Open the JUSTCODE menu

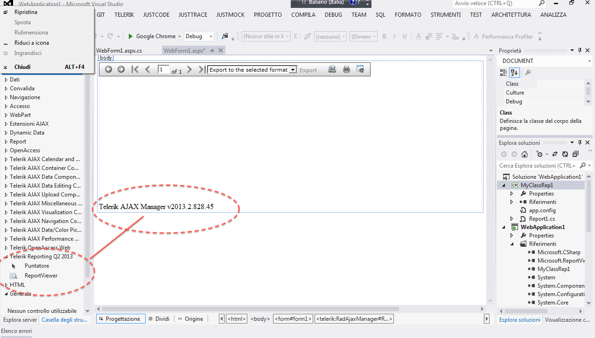(x=156, y=15)
